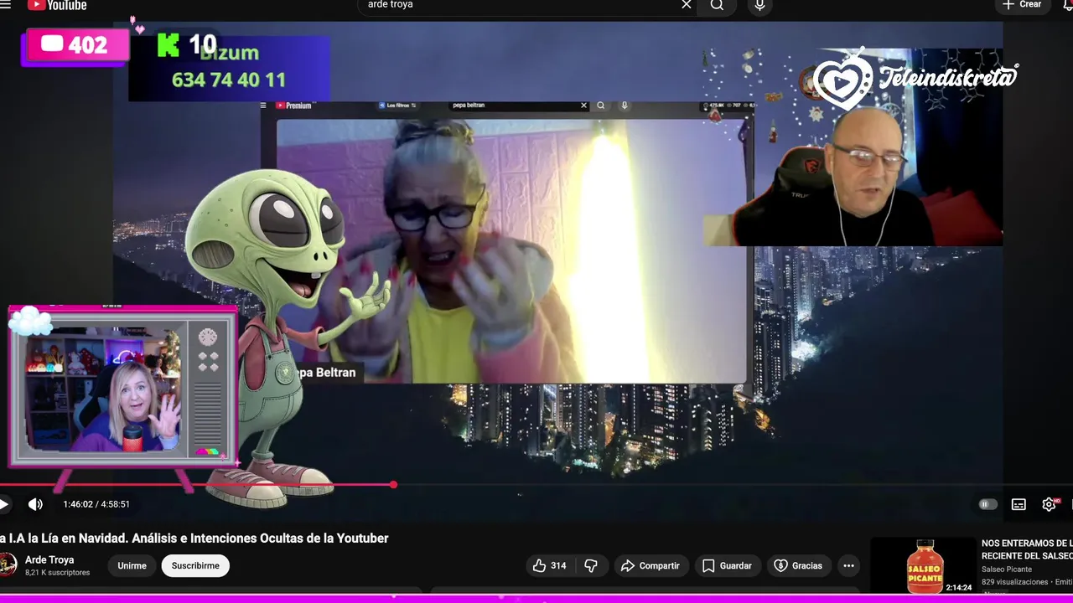Click the search magnifier button
Image resolution: width=1073 pixels, height=603 pixels.
(x=717, y=5)
